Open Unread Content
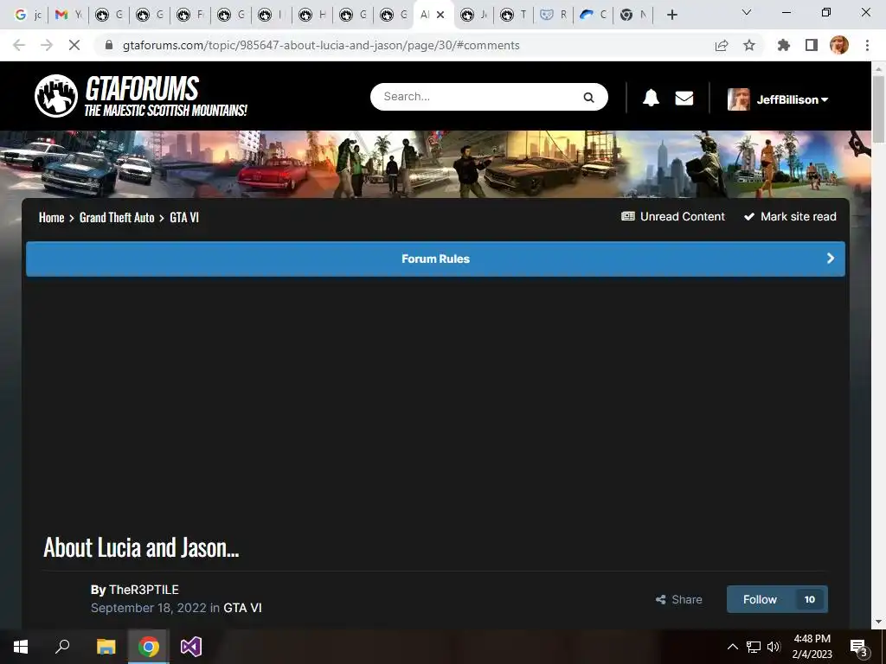Image resolution: width=886 pixels, height=664 pixels. coord(673,217)
